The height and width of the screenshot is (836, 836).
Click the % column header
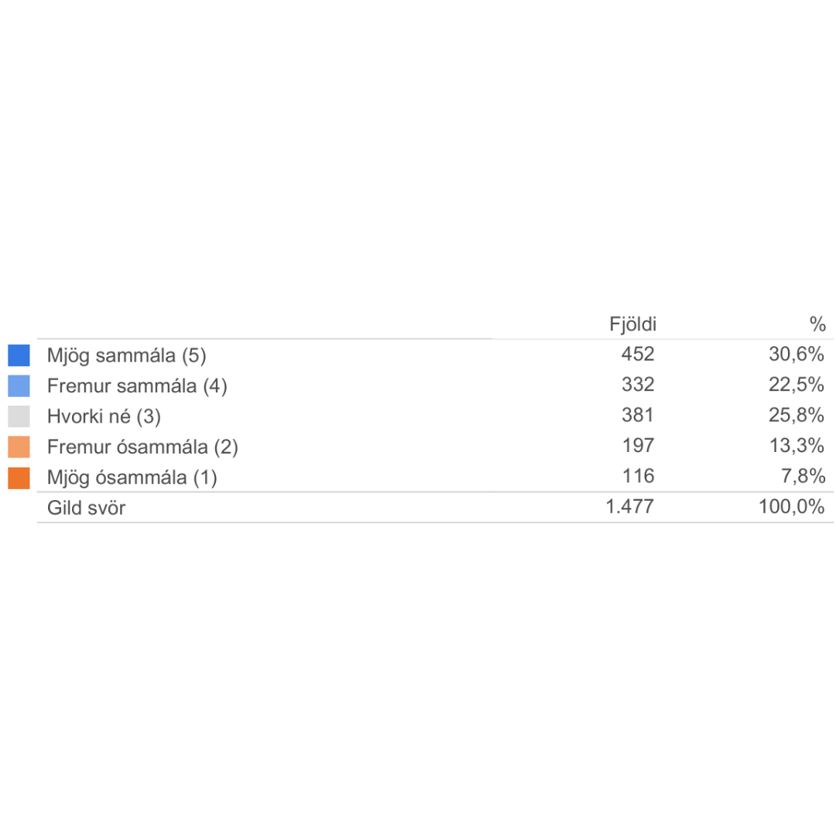pos(817,325)
